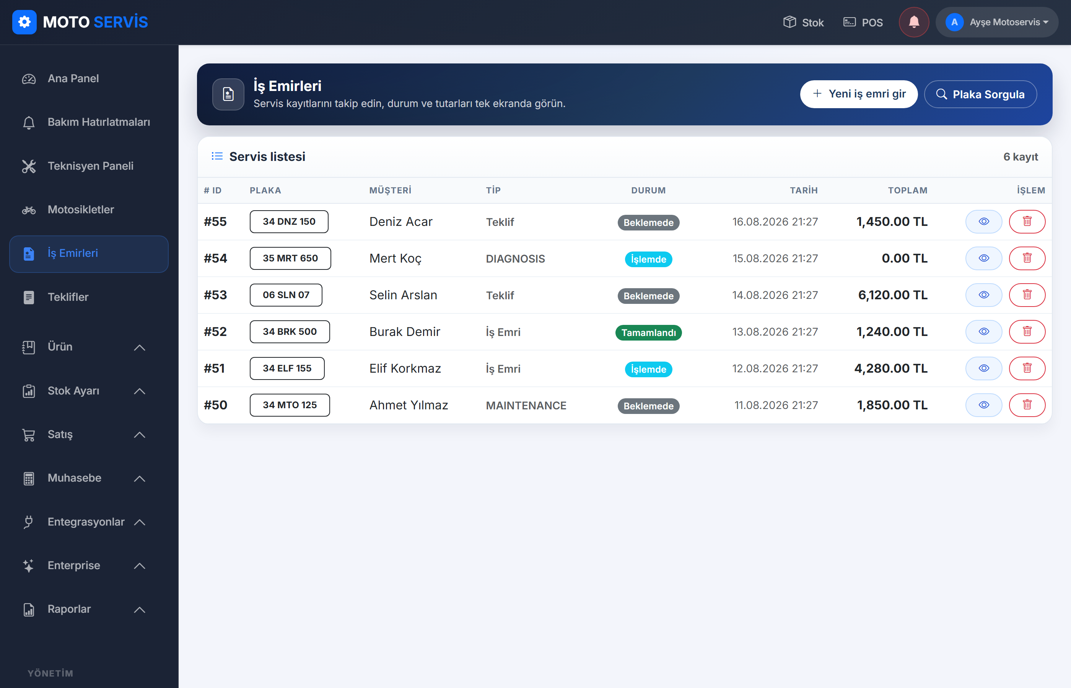This screenshot has width=1071, height=688.
Task: View order #55 with eye button
Action: [x=983, y=222]
